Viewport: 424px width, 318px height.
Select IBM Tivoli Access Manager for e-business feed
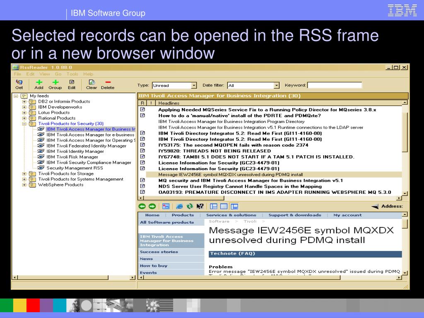90,135
